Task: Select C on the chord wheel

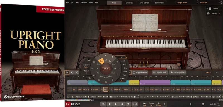Action: pos(106,55)
